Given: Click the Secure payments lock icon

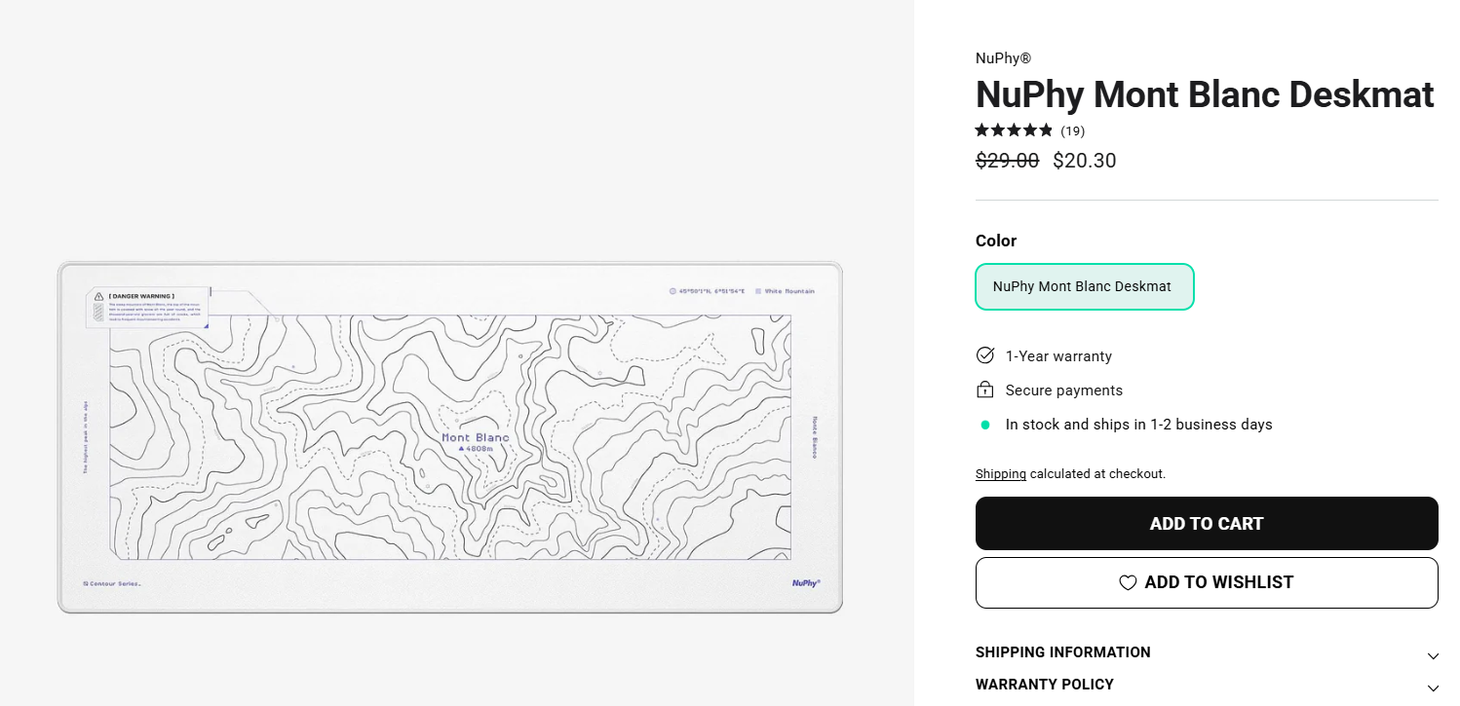Looking at the screenshot, I should click(985, 390).
